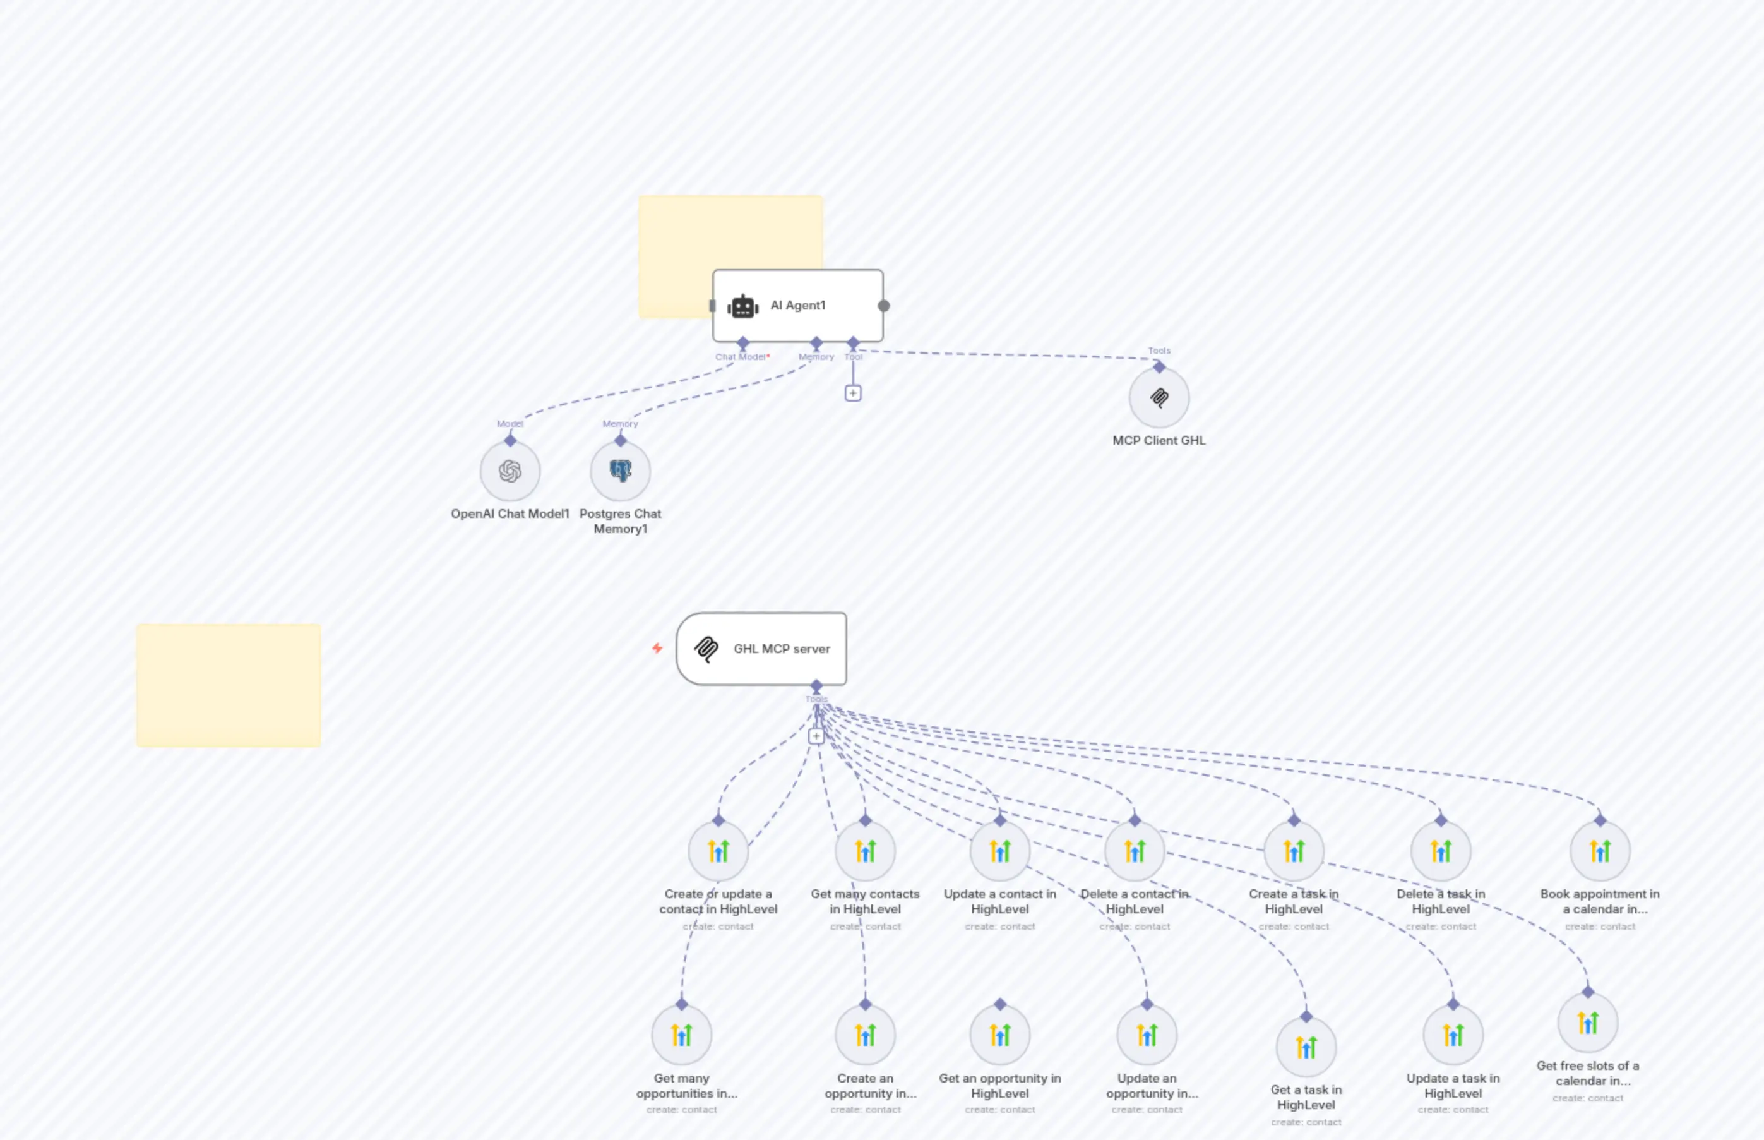Image resolution: width=1764 pixels, height=1140 pixels.
Task: Click the plus button under the Tool connector
Action: pos(853,392)
